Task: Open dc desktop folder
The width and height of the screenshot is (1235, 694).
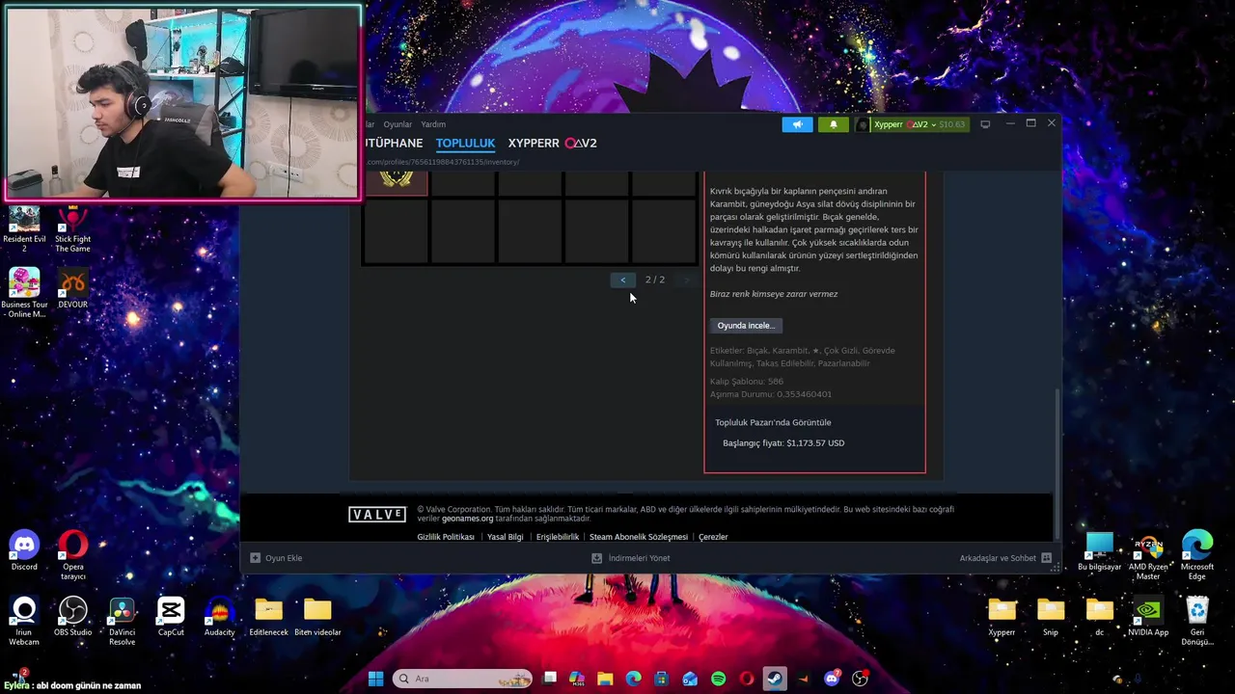Action: pos(1099,617)
